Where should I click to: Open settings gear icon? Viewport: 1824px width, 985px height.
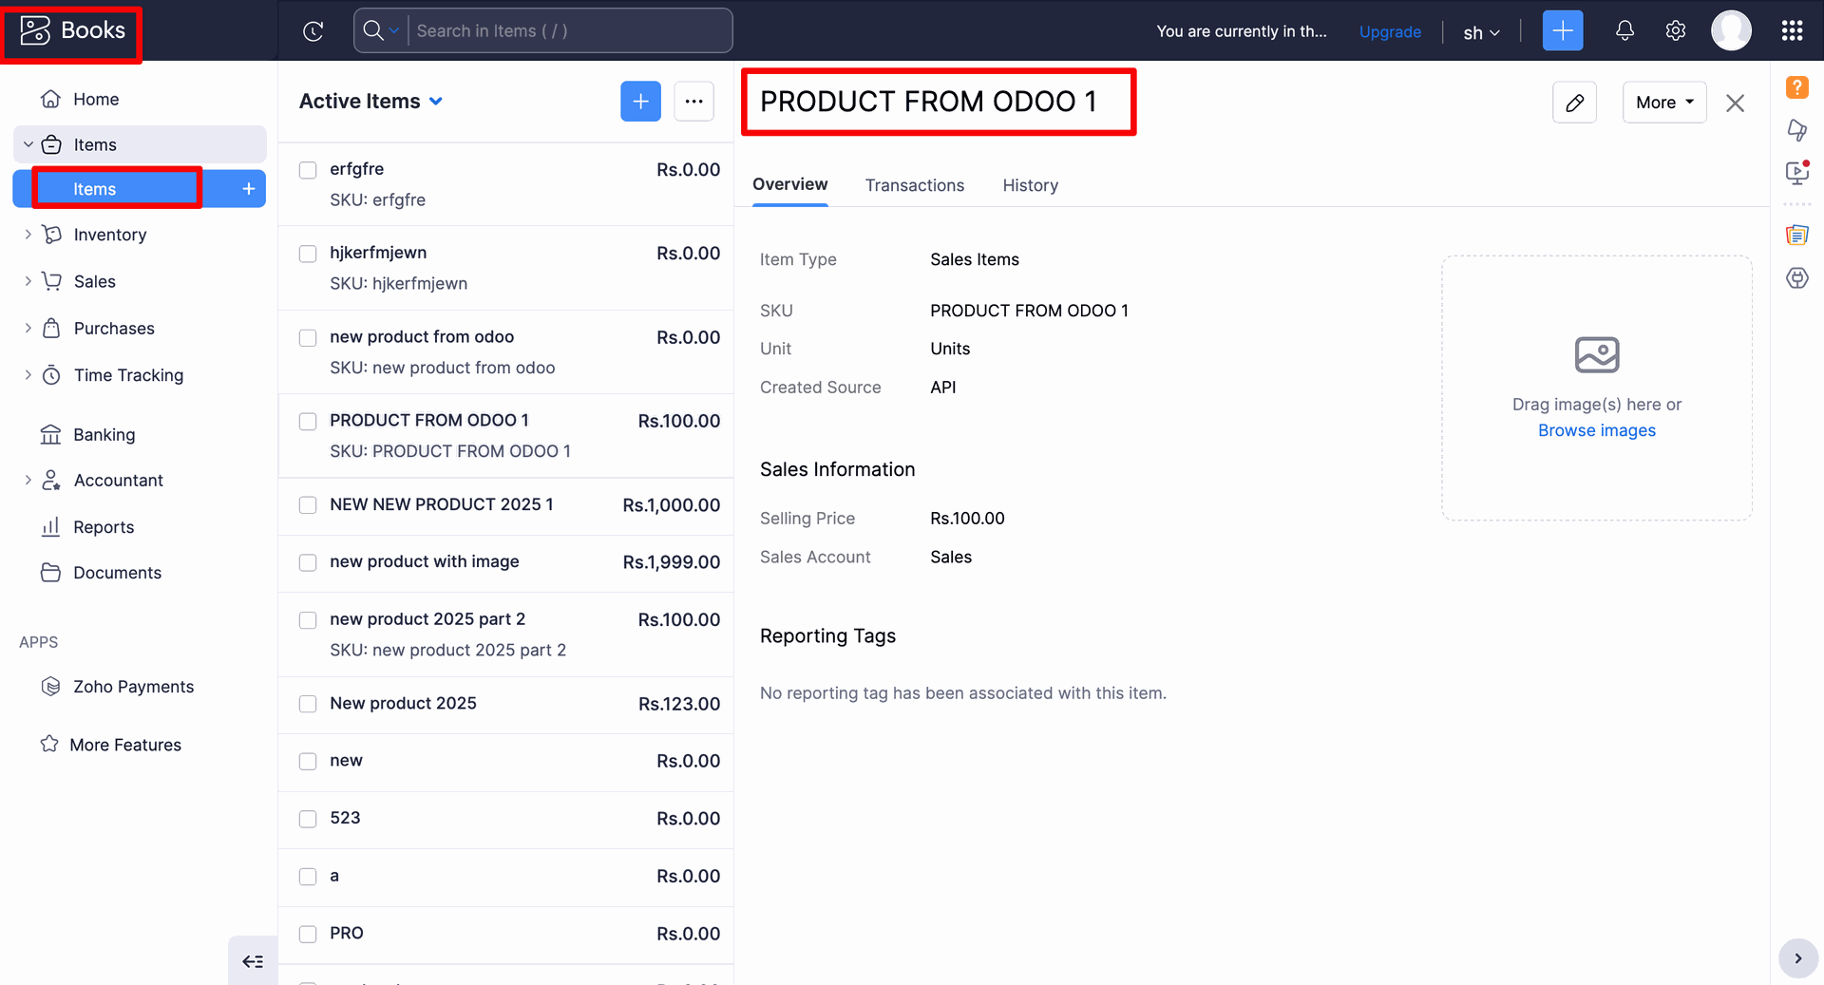pyautogui.click(x=1676, y=31)
